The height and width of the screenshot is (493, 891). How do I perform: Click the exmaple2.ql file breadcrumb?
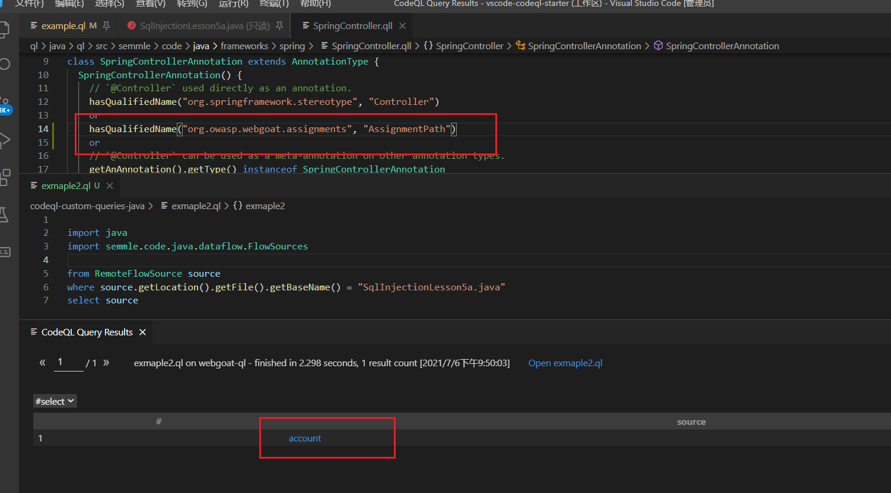click(x=190, y=206)
